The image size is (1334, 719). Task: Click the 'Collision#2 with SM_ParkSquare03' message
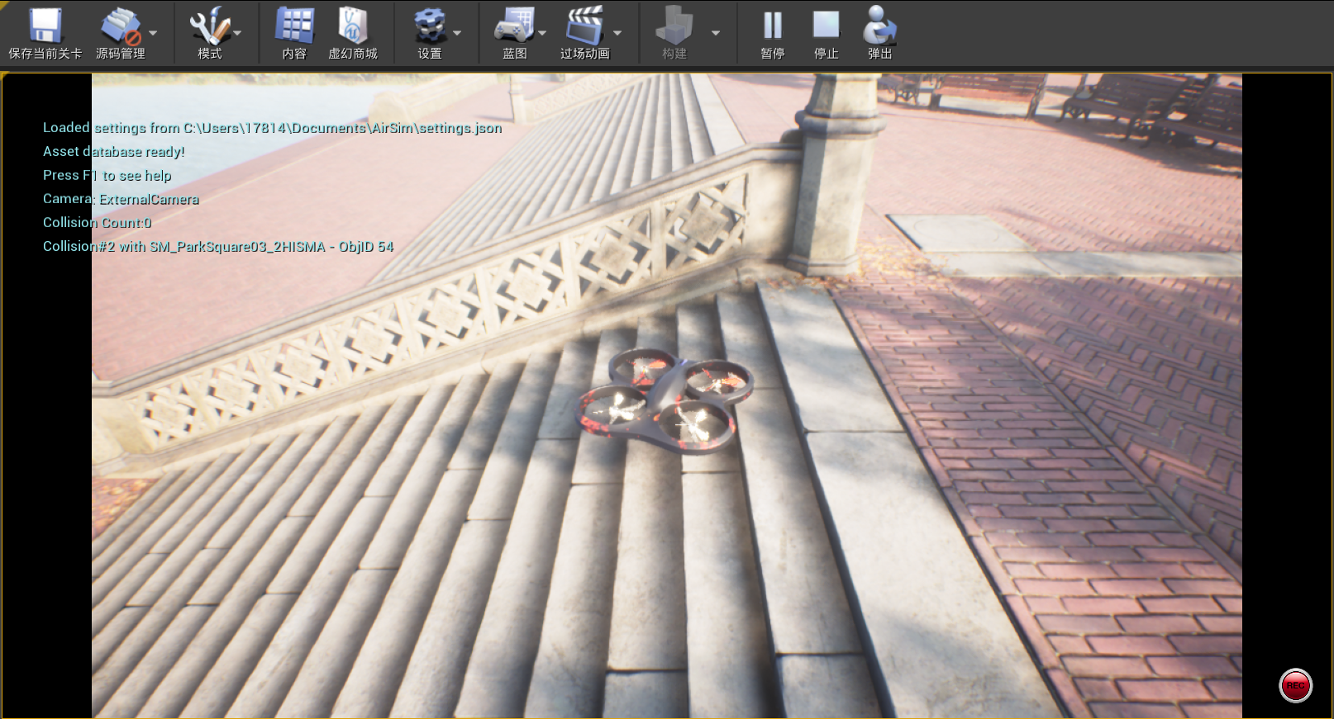[218, 247]
